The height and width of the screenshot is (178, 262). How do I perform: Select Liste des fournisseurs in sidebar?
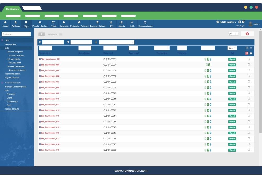click(16, 67)
